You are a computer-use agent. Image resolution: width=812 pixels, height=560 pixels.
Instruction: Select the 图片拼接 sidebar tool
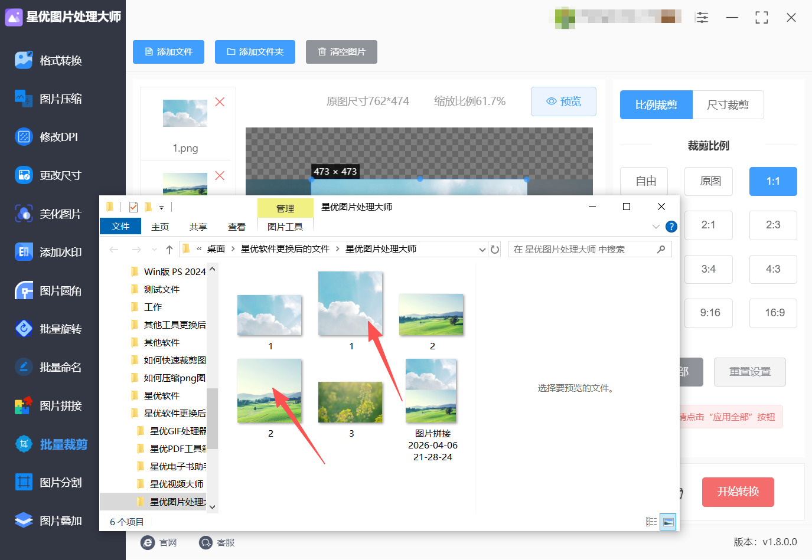(x=48, y=405)
